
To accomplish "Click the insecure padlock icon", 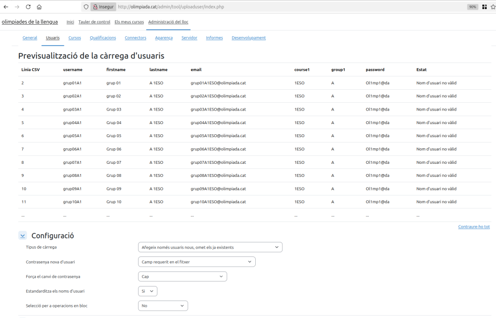I will click(x=95, y=7).
